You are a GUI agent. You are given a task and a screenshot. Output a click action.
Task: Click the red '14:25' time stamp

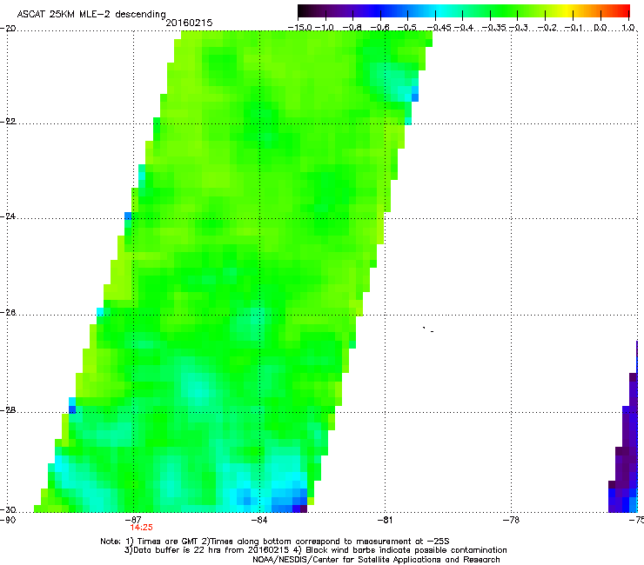point(141,528)
